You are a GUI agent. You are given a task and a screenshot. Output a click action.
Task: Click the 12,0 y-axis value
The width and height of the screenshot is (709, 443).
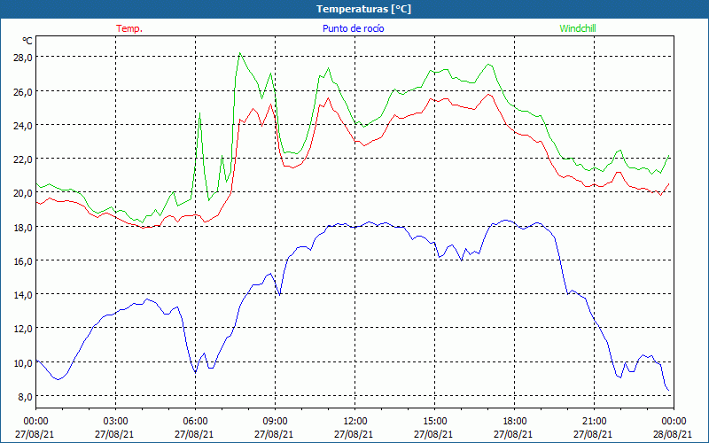click(22, 329)
